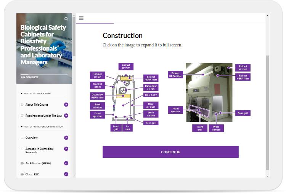Open the Requirements Under The Law lesson
Image resolution: width=286 pixels, height=194 pixels.
click(43, 116)
